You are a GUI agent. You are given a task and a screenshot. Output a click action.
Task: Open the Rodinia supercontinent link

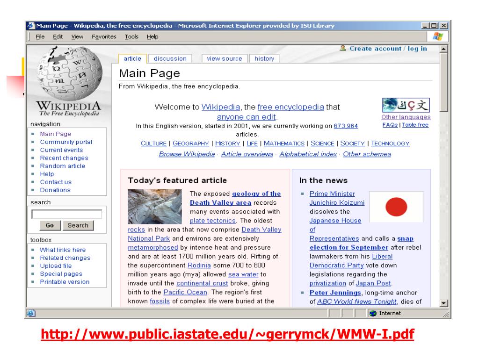(x=199, y=266)
